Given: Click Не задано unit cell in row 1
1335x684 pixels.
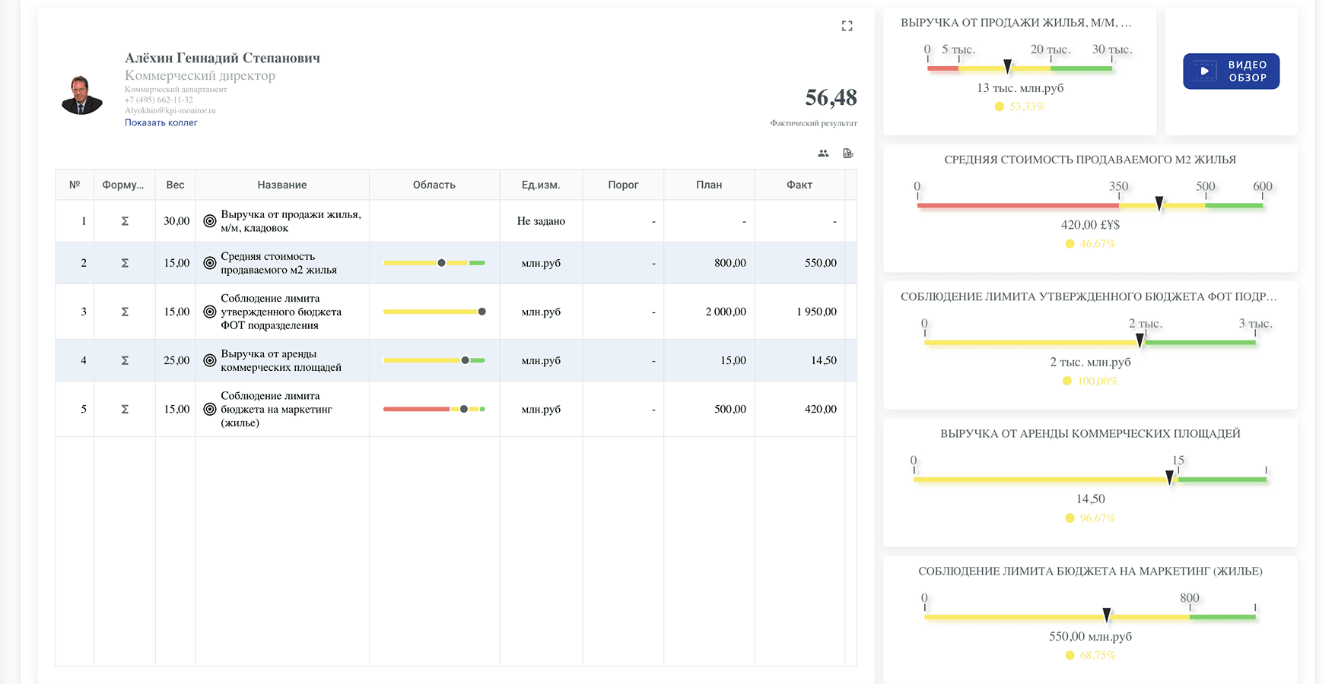Looking at the screenshot, I should [541, 221].
